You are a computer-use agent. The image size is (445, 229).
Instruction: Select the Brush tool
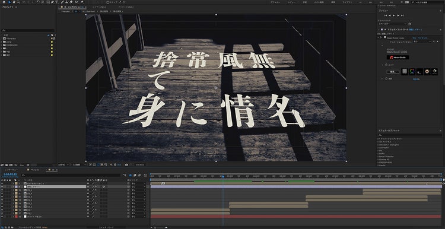pyautogui.click(x=63, y=2)
